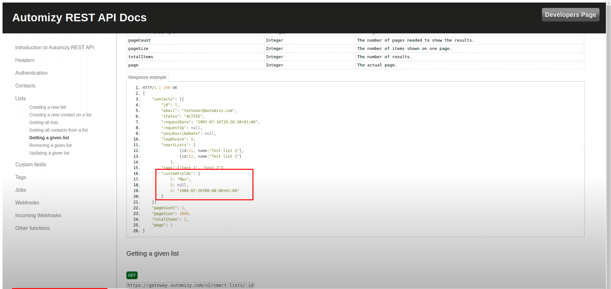Viewport: 611px width, 289px height.
Task: Select the Lists sidebar section
Action: pyautogui.click(x=20, y=98)
